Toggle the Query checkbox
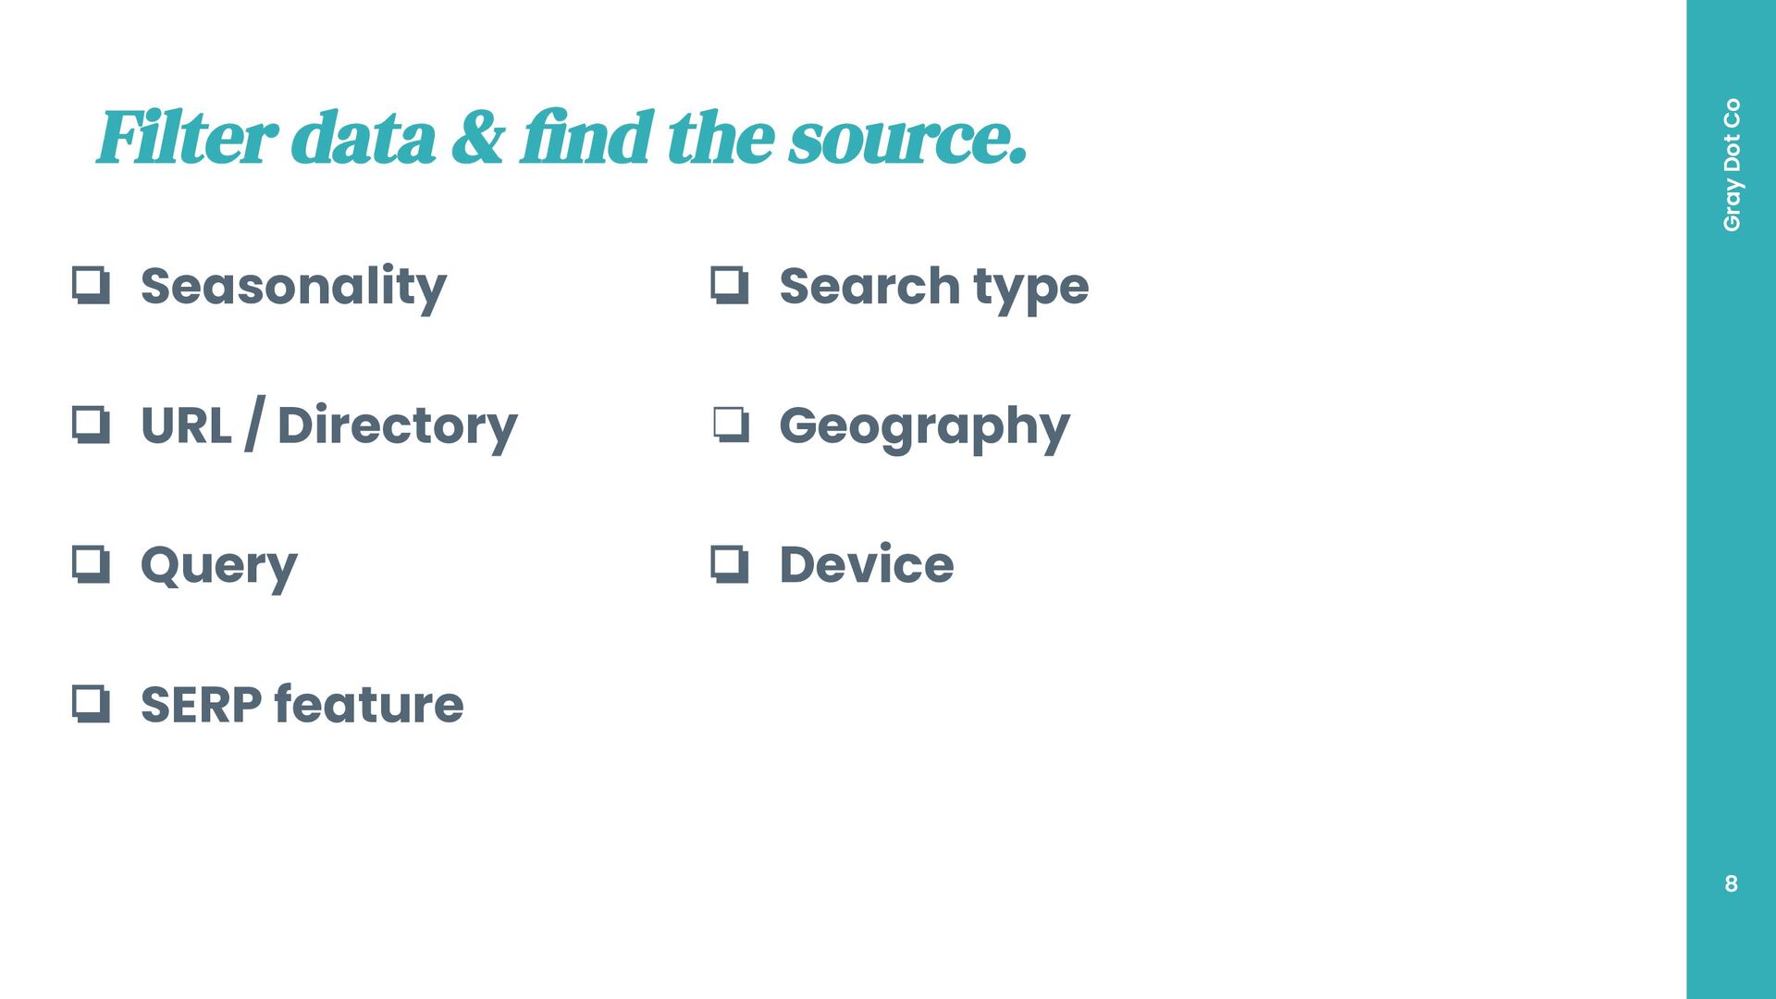This screenshot has width=1776, height=999. click(x=91, y=564)
